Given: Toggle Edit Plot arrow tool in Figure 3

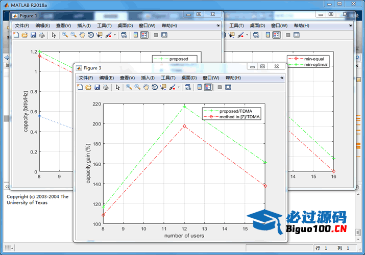Looking at the screenshot, I should 117,87.
